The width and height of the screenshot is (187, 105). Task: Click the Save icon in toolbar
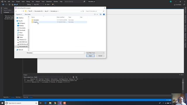(15, 5)
